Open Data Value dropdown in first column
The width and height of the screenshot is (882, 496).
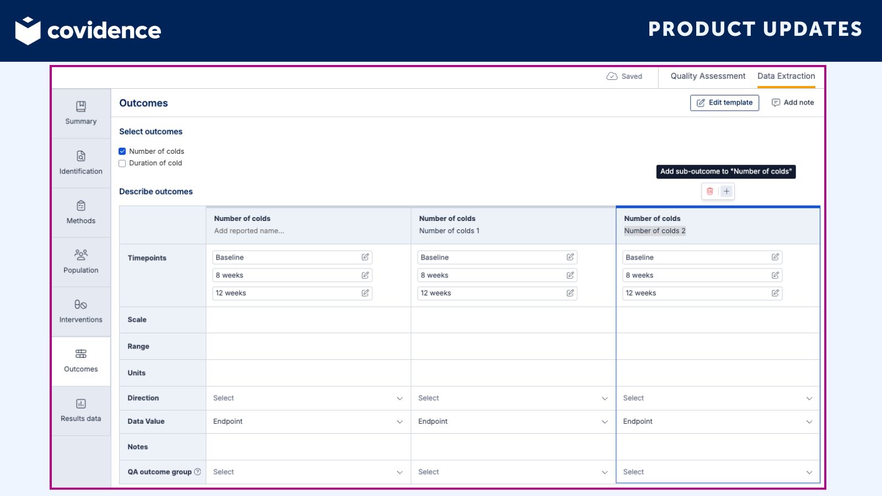click(308, 422)
